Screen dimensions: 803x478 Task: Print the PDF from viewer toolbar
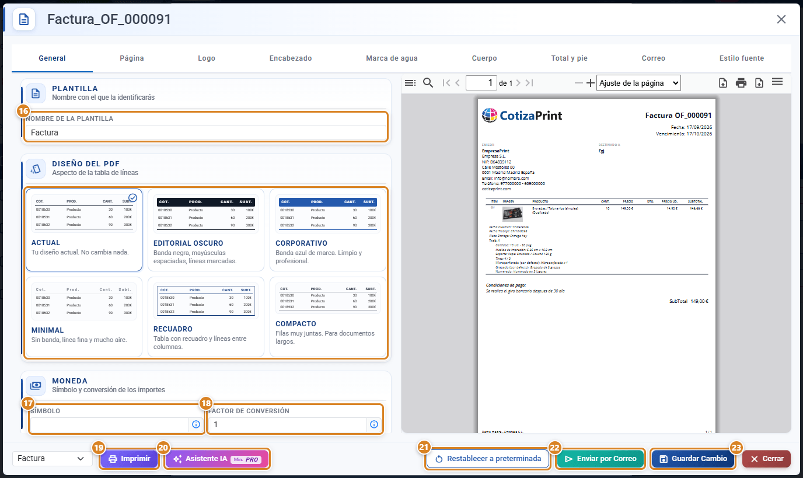741,83
